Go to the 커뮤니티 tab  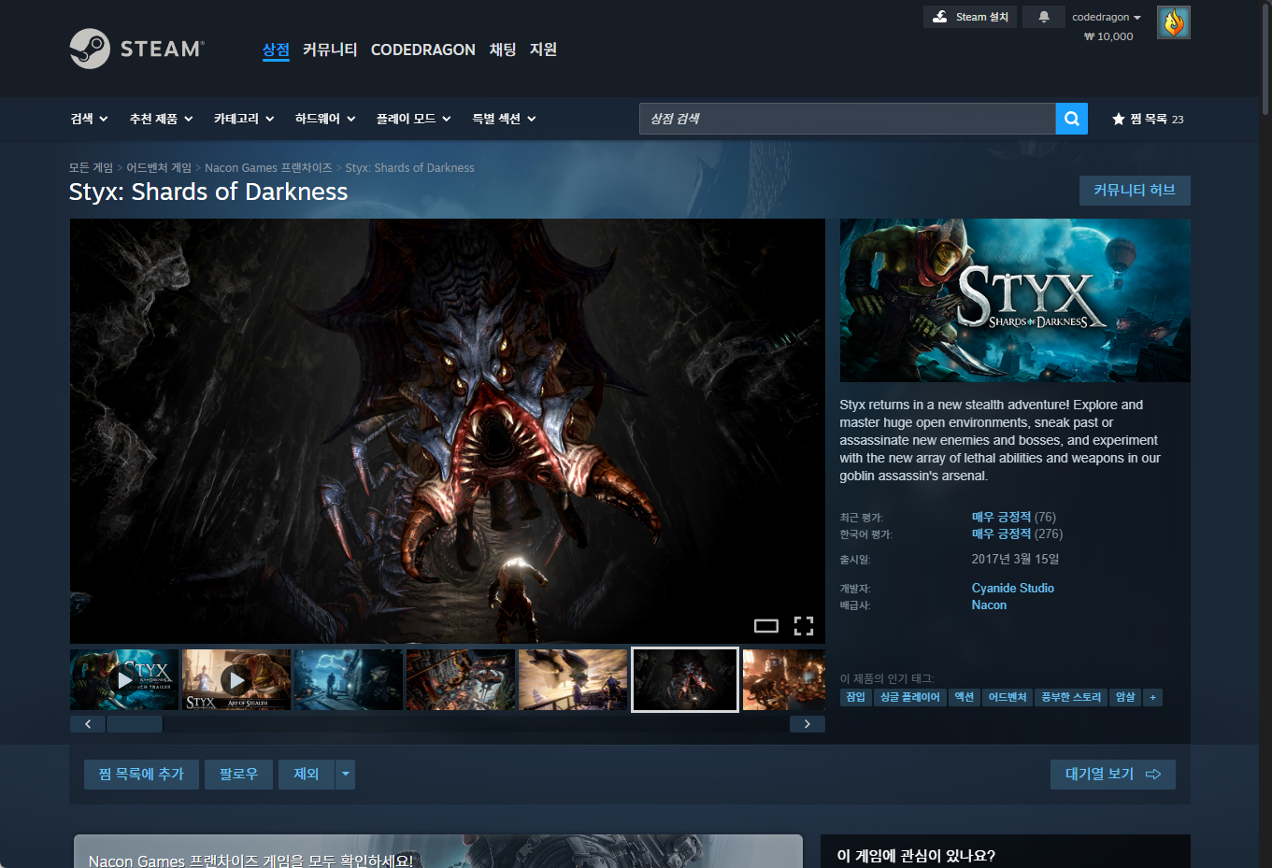(330, 50)
